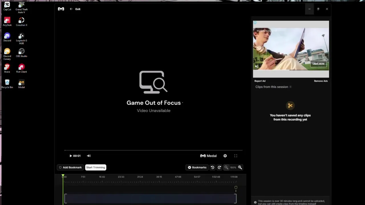Mute the video volume
365x205 pixels.
(x=89, y=156)
